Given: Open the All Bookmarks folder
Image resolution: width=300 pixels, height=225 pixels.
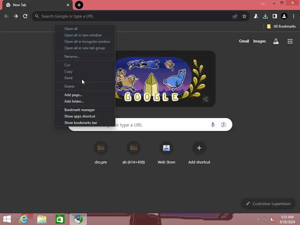Looking at the screenshot, I should tap(282, 26).
